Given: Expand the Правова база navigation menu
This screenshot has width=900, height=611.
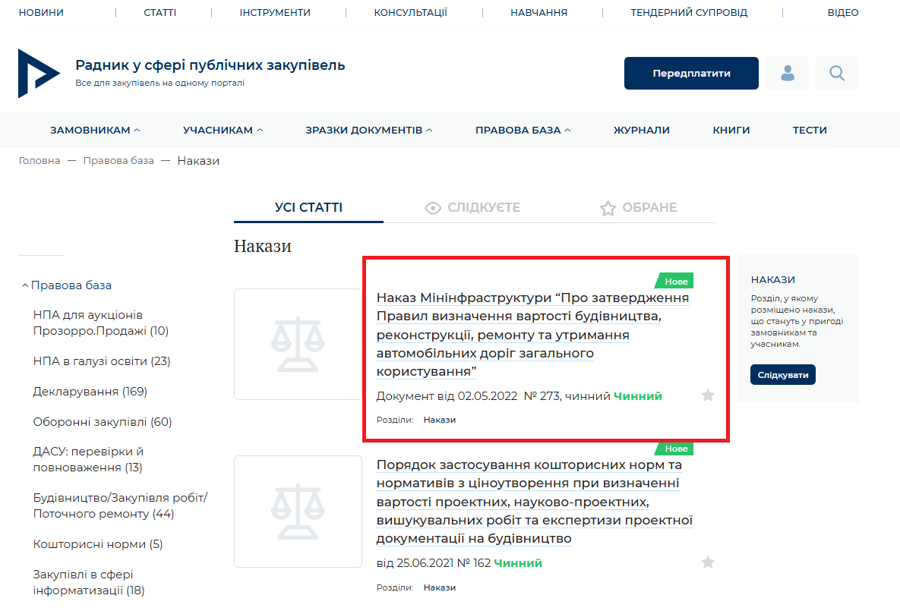Looking at the screenshot, I should (523, 130).
